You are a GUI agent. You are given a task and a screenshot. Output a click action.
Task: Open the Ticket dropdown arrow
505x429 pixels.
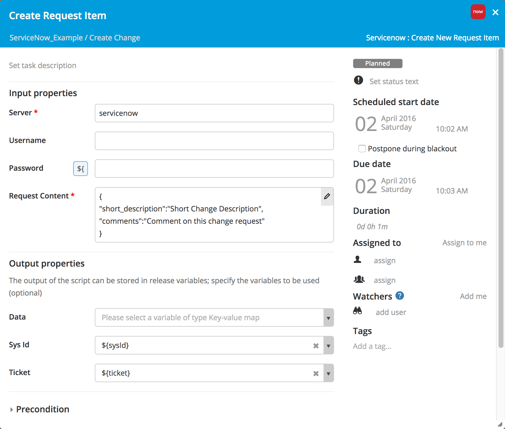coord(328,373)
